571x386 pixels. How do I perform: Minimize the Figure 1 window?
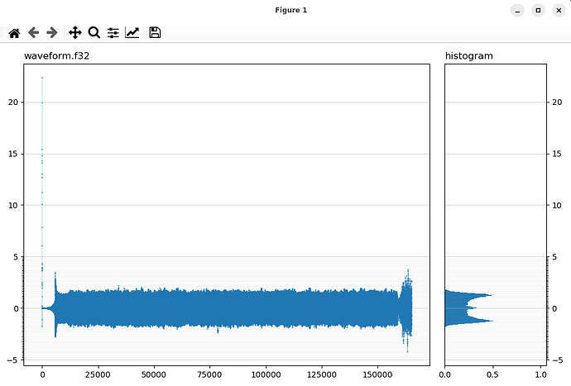[517, 10]
